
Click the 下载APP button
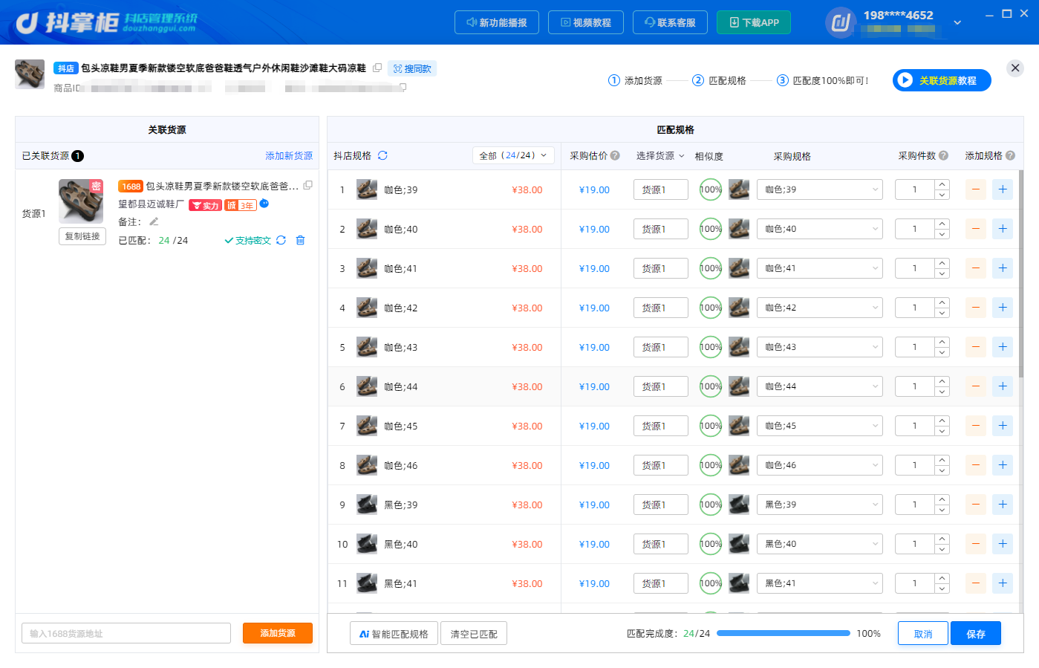(754, 22)
